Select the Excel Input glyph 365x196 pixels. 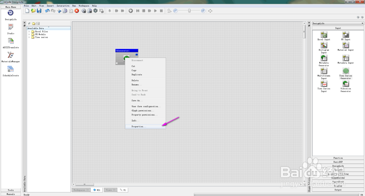324,36
